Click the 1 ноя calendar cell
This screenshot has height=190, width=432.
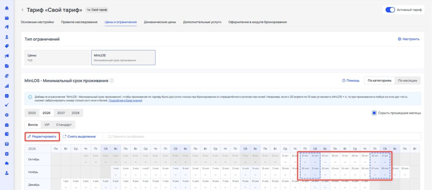[x=116, y=172]
